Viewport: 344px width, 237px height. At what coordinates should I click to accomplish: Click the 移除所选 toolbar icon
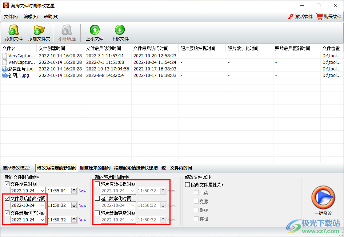[67, 30]
